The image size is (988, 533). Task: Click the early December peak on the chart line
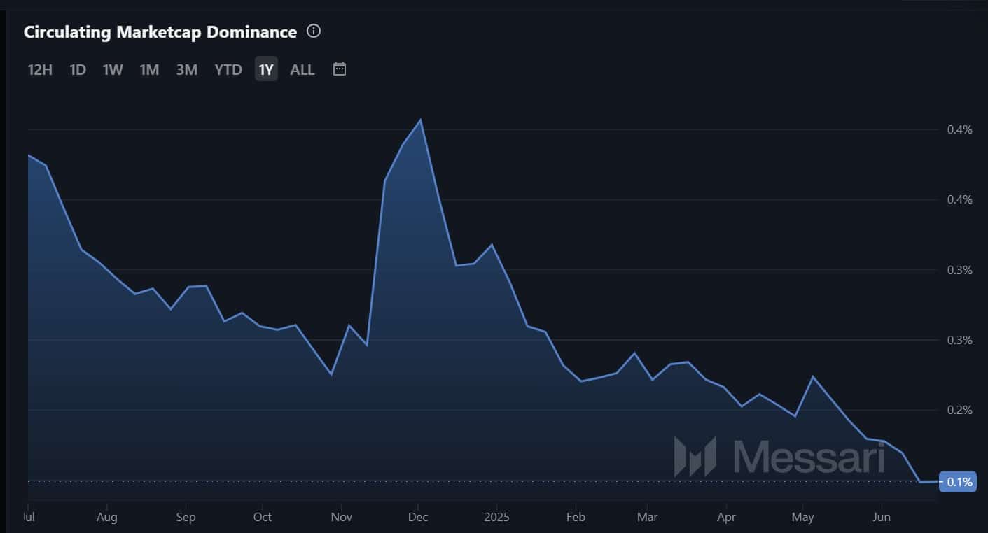(420, 120)
